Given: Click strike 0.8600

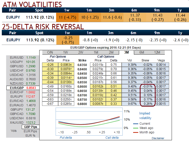Looking at the screenshot, I should [x=82, y=86].
